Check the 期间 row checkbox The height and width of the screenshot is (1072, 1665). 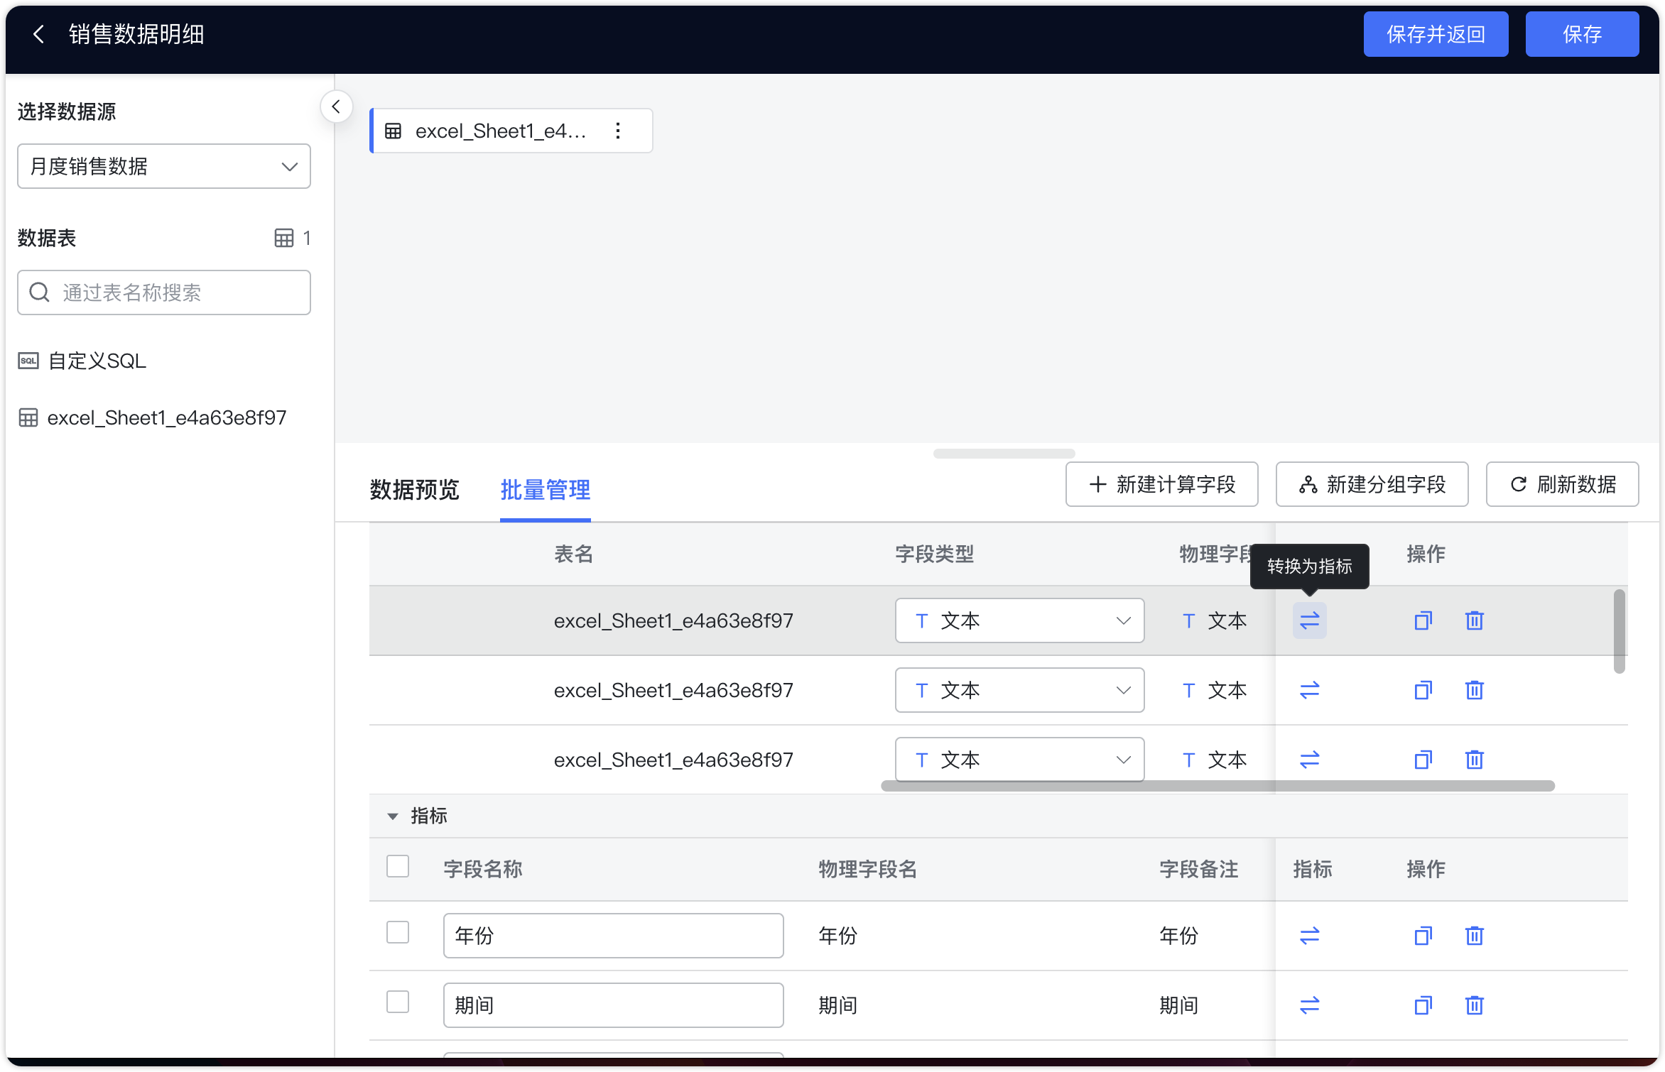pos(398,1002)
